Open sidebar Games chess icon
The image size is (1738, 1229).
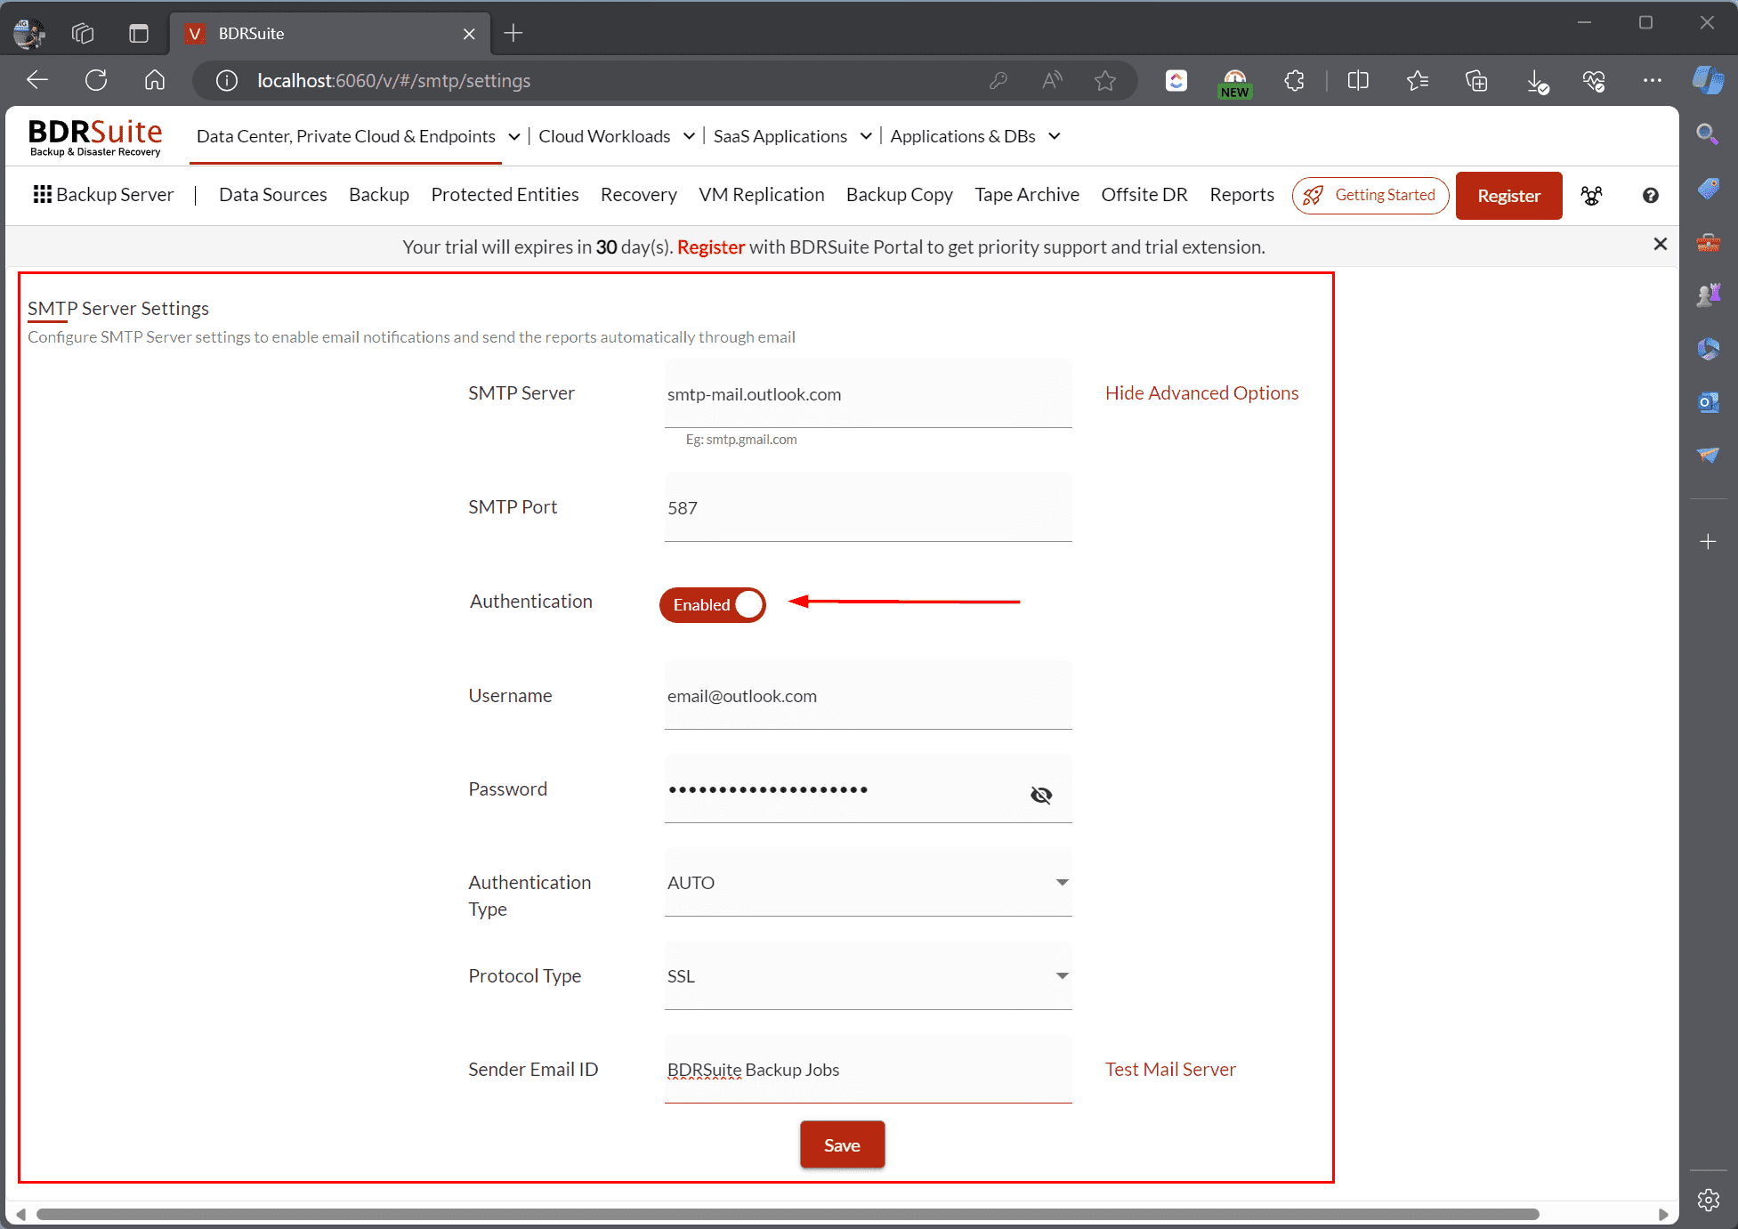pyautogui.click(x=1708, y=295)
